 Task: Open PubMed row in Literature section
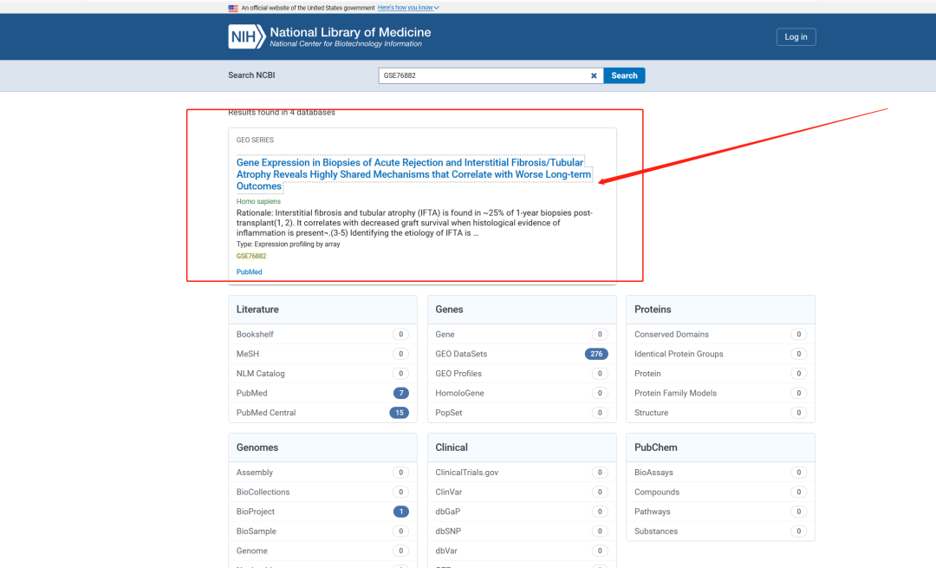pos(322,393)
